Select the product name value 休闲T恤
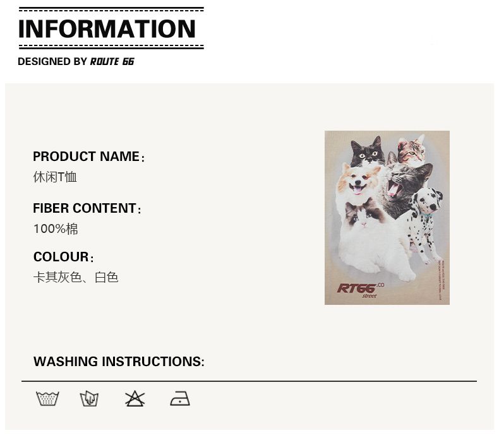 point(55,177)
